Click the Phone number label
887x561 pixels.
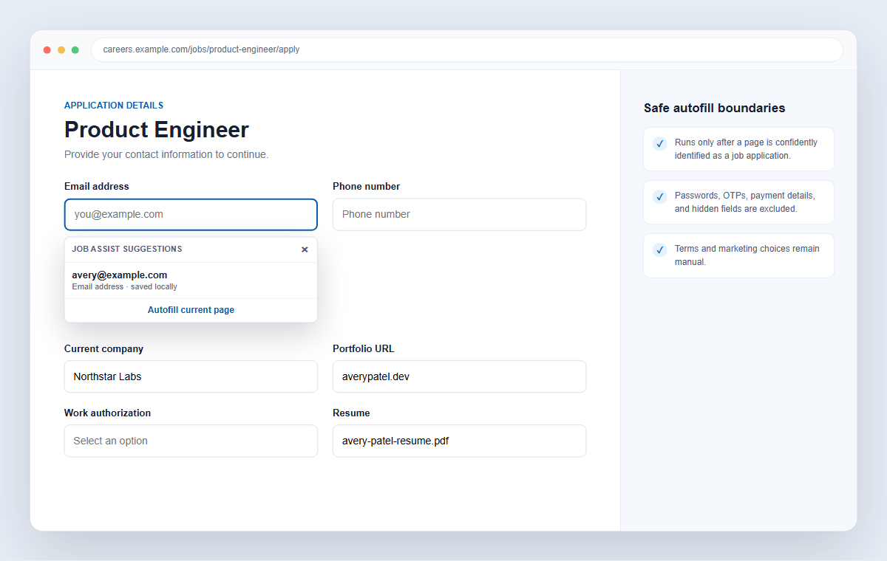pyautogui.click(x=367, y=186)
